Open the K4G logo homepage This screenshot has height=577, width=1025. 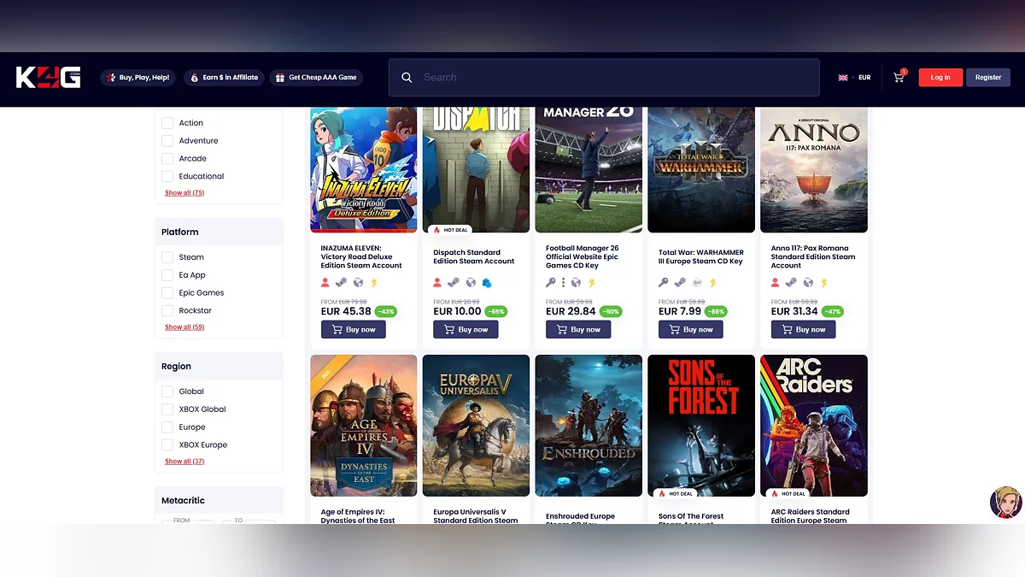point(48,77)
